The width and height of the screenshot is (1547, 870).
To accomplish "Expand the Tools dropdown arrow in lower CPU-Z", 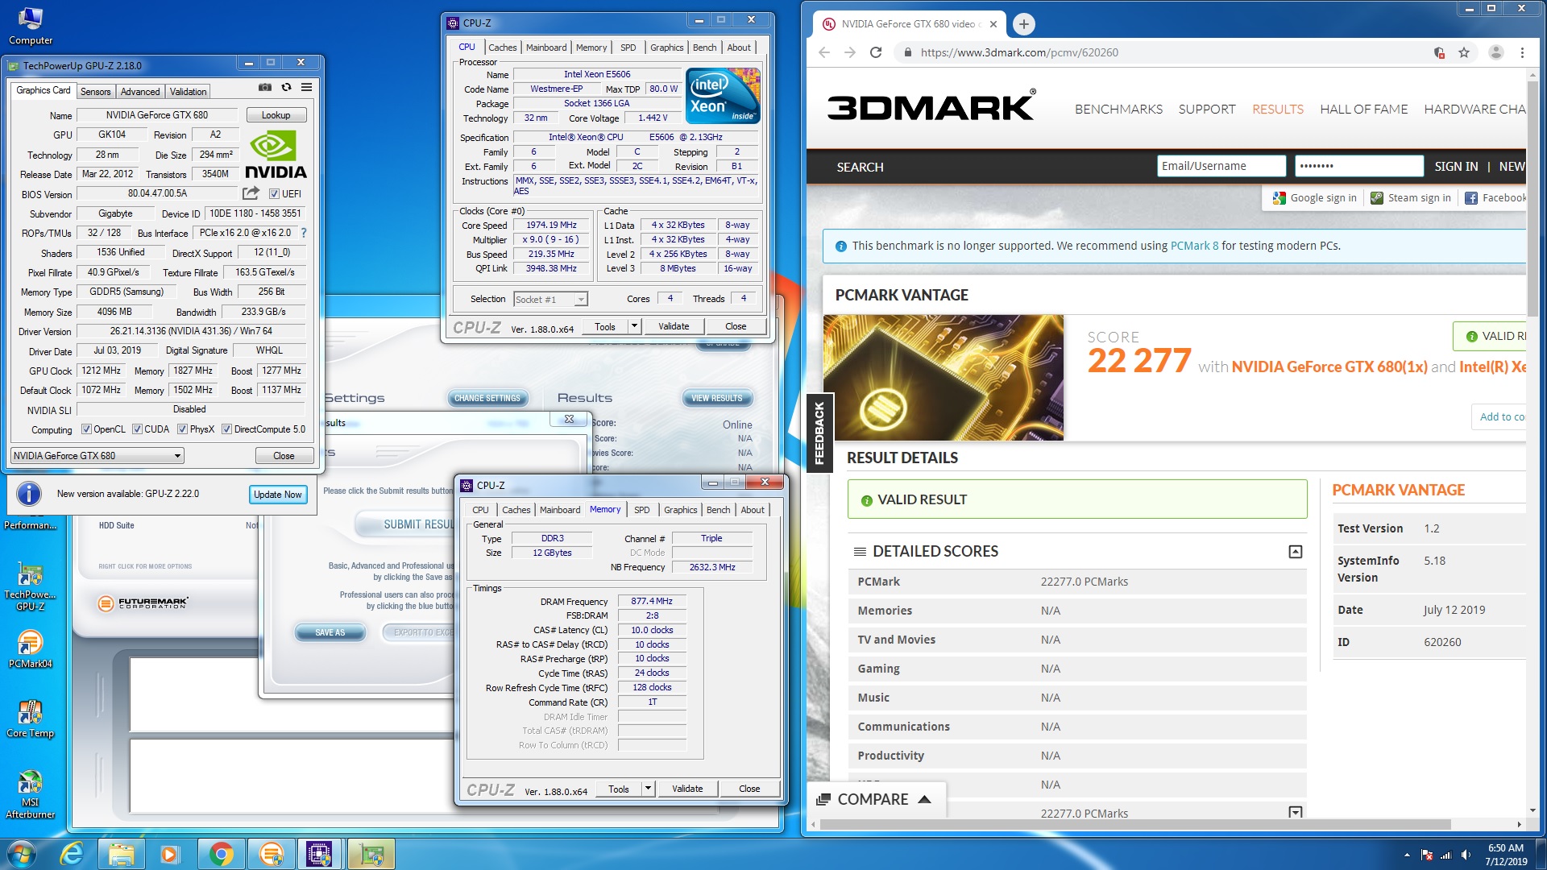I will coord(648,789).
